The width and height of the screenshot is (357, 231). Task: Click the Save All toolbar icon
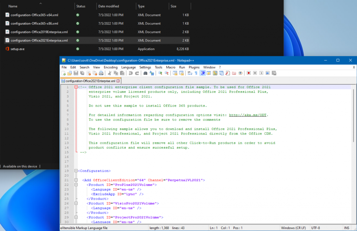[x=82, y=73]
